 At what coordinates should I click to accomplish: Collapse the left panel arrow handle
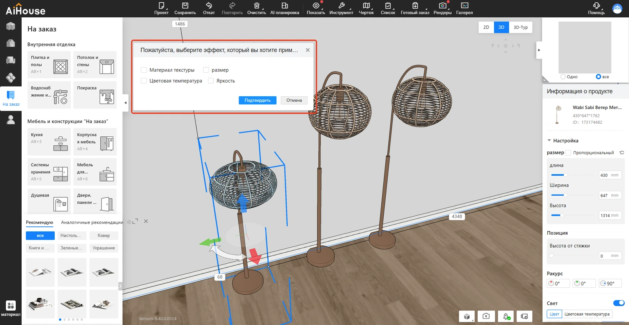click(125, 103)
